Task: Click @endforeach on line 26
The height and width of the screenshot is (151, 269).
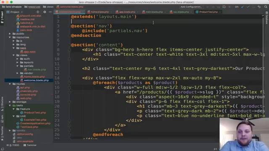Action: tap(108, 135)
